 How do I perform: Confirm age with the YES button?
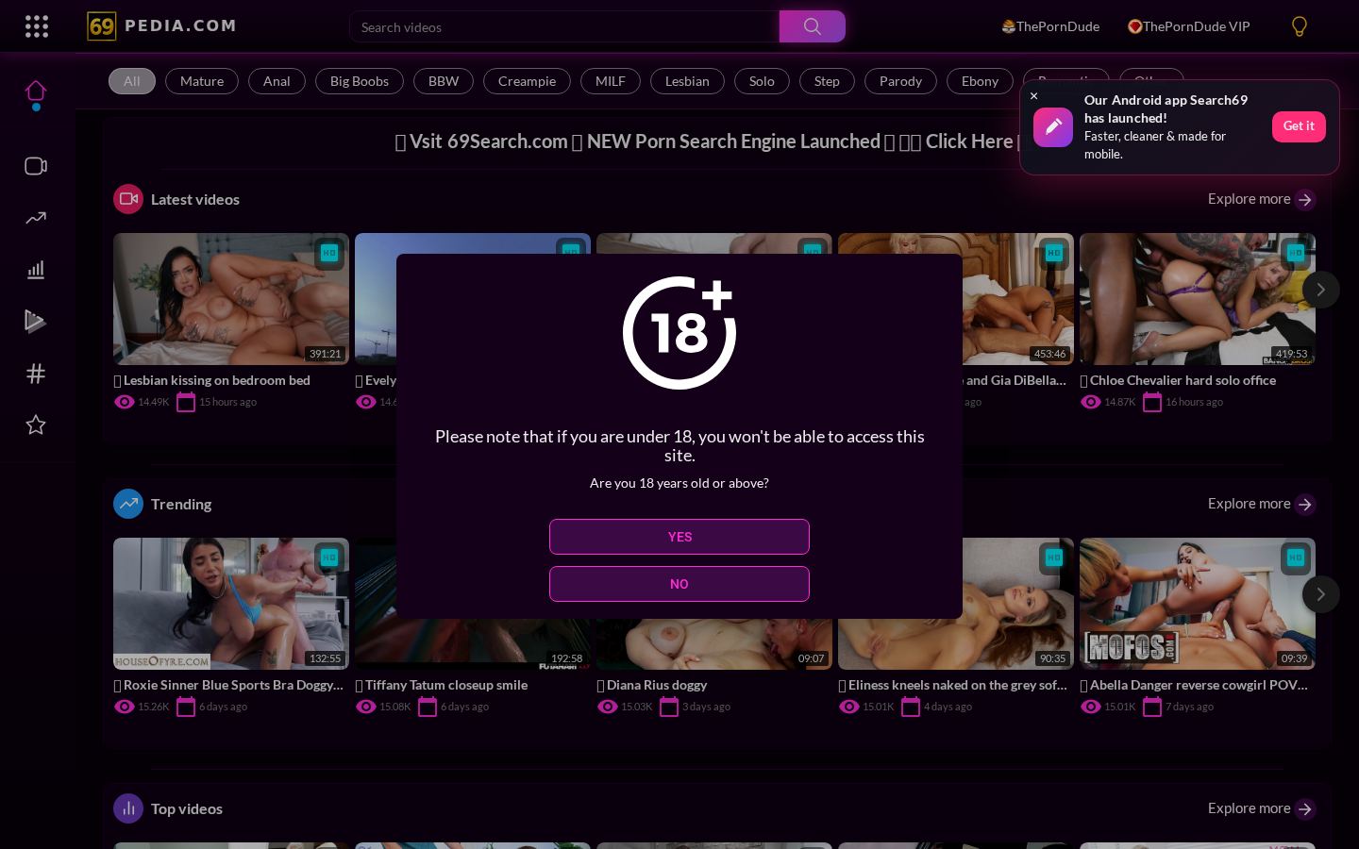click(x=679, y=537)
